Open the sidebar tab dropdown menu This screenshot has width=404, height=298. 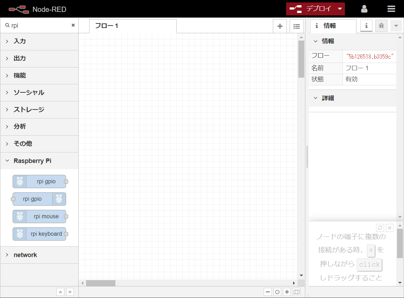[396, 26]
